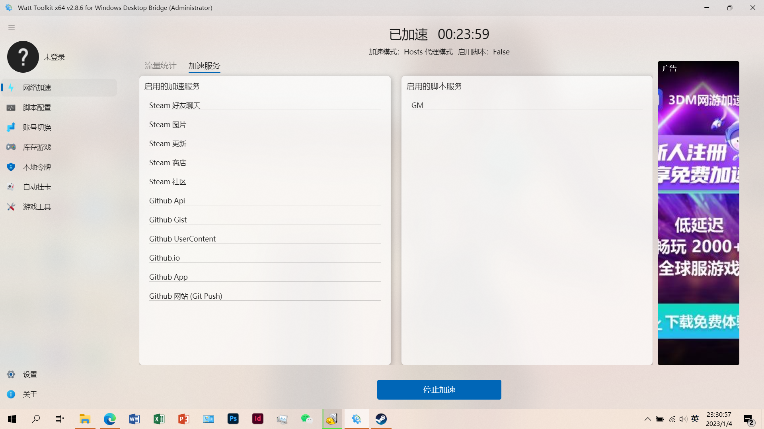Screen dimensions: 764x429
Task: Open 库存游戏 game library page
Action: coord(37,147)
